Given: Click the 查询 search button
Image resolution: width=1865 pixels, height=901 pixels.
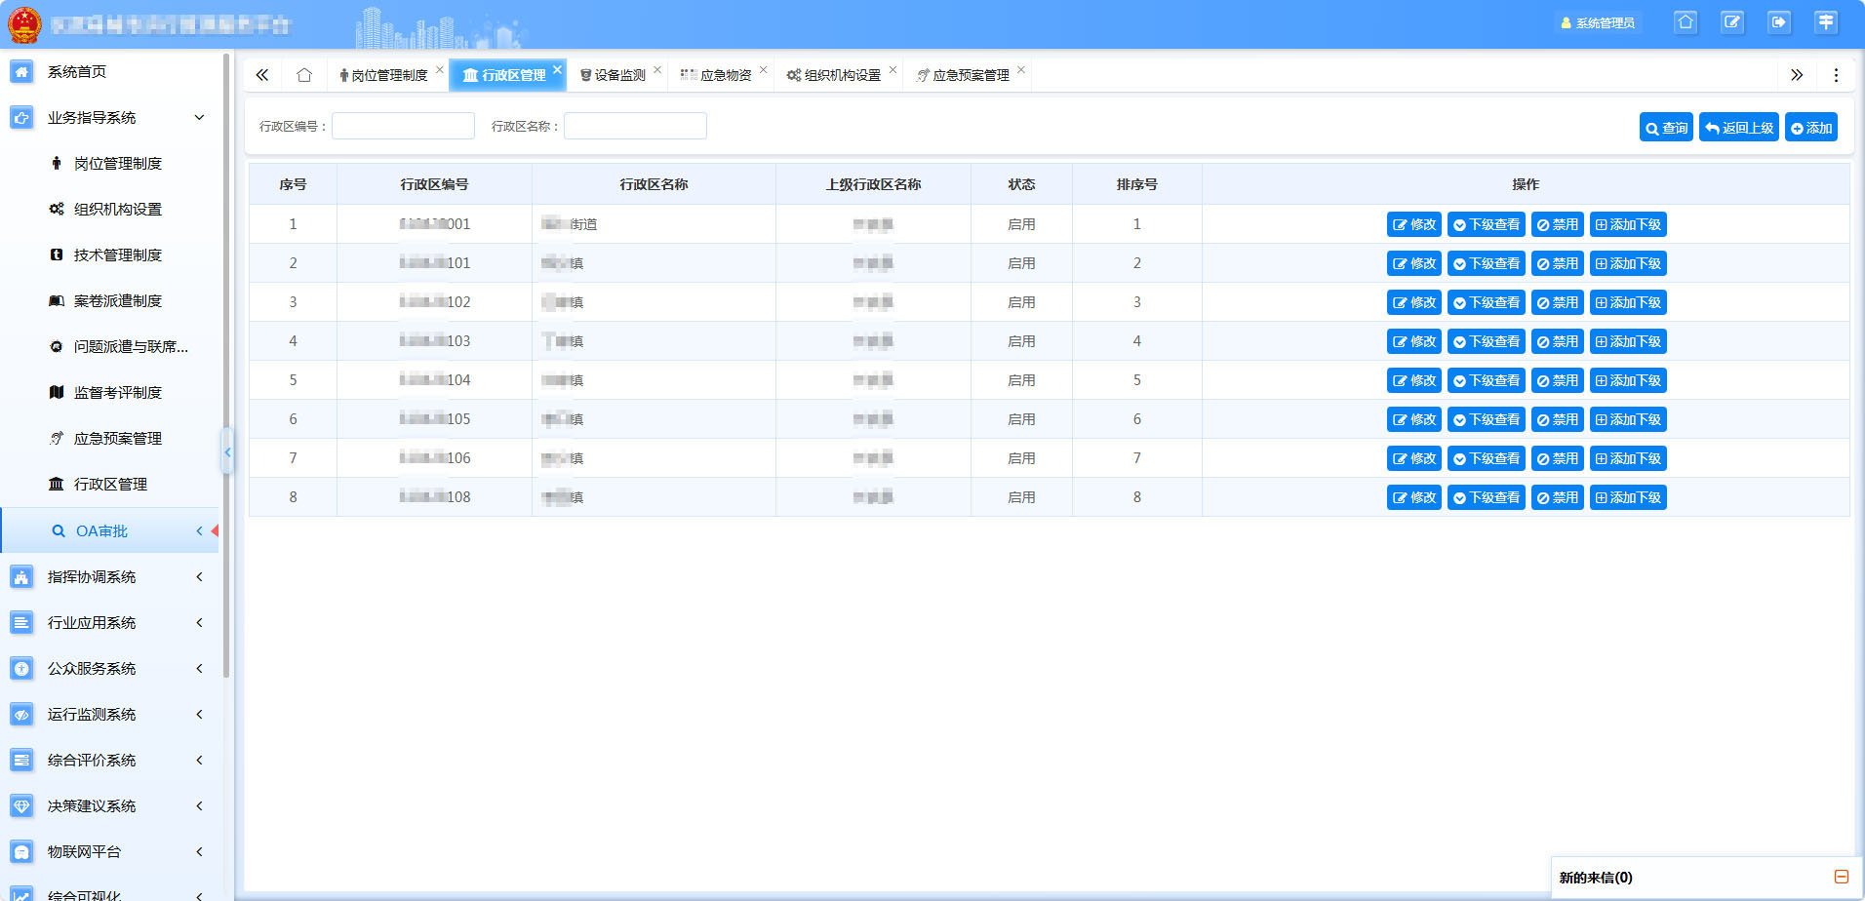Looking at the screenshot, I should coord(1666,128).
